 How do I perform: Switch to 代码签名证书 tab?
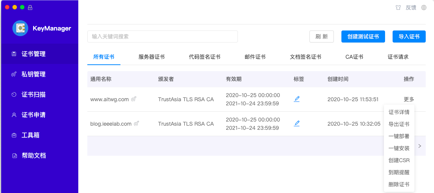pos(204,57)
